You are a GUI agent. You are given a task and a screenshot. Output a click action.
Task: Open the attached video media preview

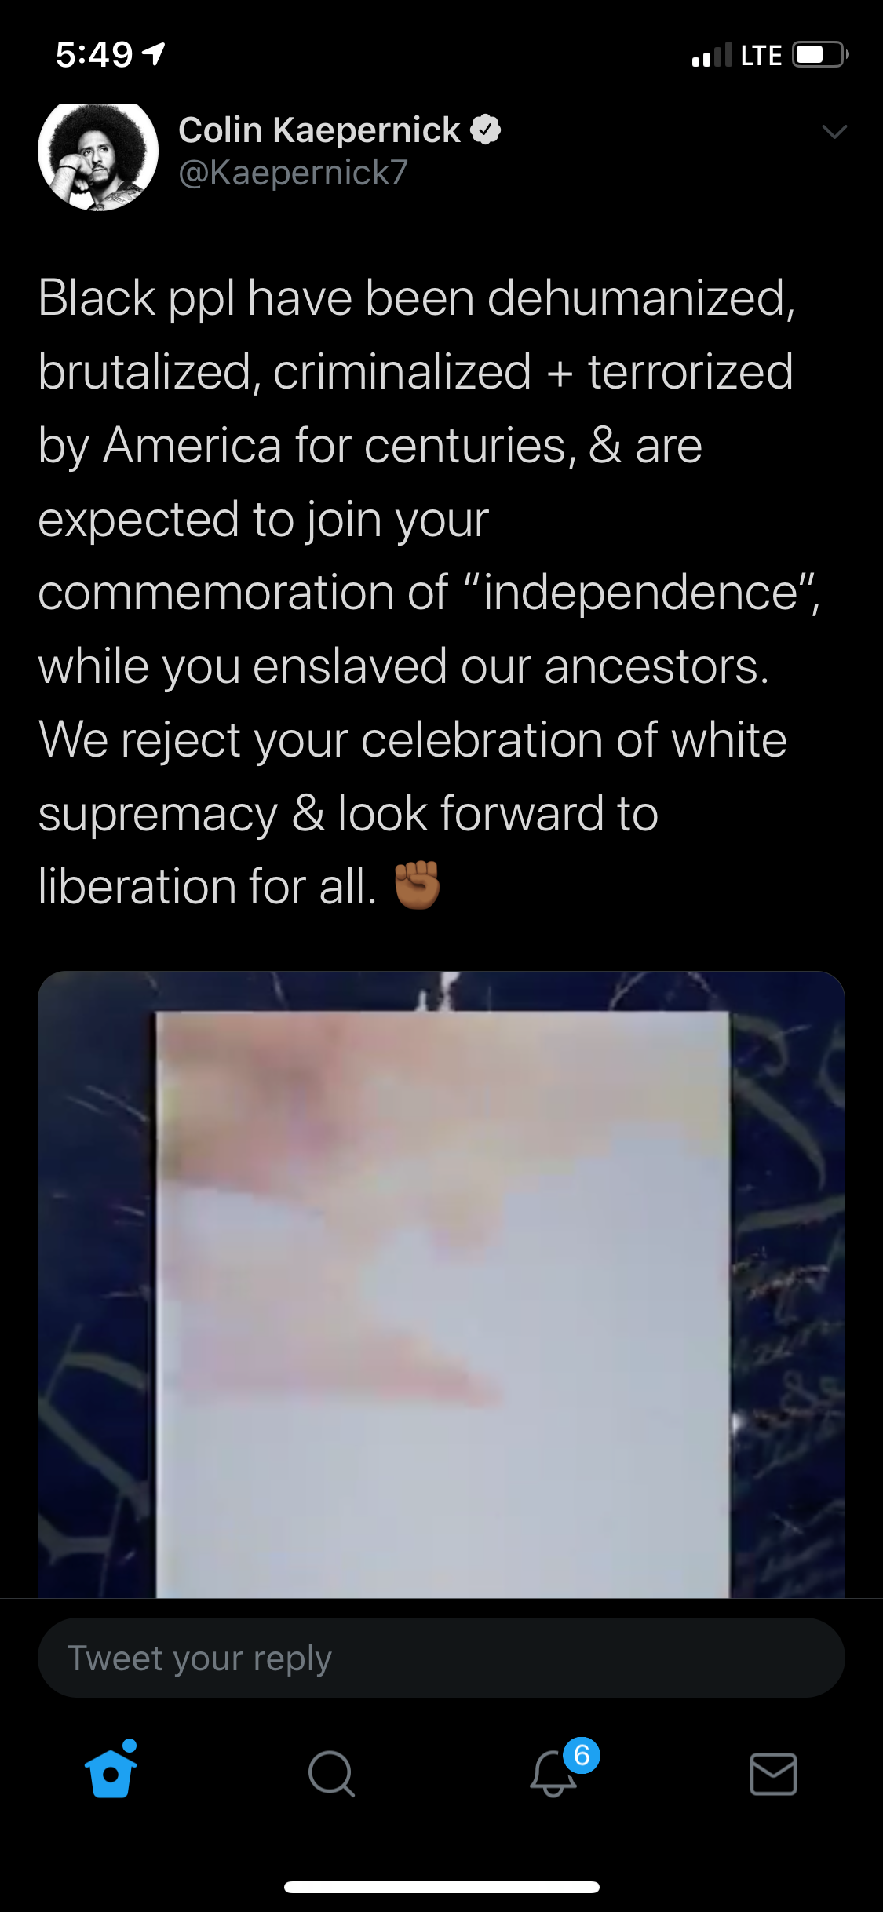pyautogui.click(x=441, y=1284)
